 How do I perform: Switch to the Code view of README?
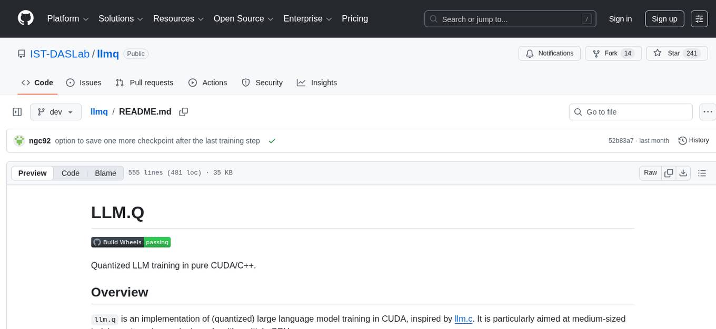[70, 172]
